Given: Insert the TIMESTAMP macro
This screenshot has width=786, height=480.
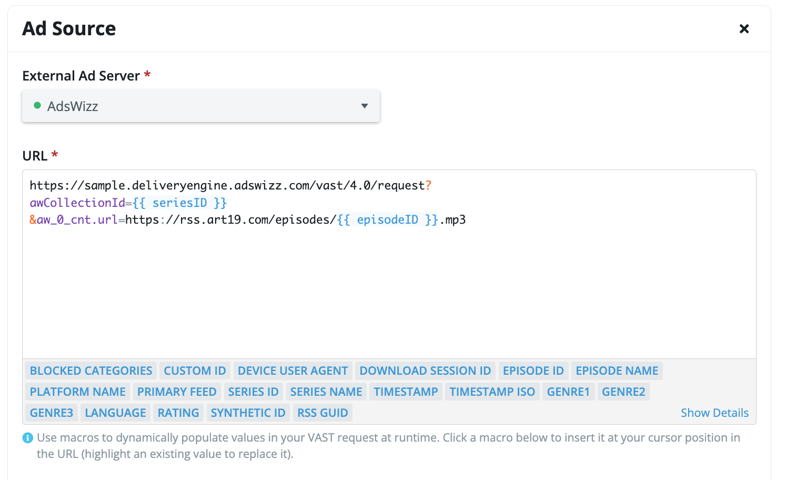Looking at the screenshot, I should (406, 392).
